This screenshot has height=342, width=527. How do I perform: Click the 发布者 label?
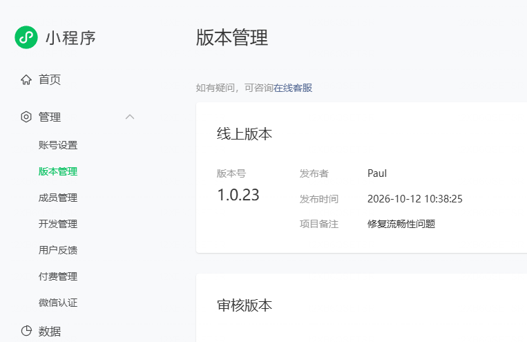tap(314, 173)
